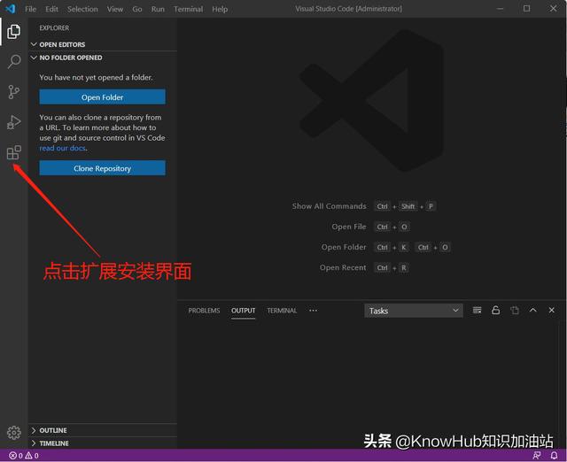The height and width of the screenshot is (462, 567).
Task: Click the Show All Commands hint
Action: tap(329, 206)
